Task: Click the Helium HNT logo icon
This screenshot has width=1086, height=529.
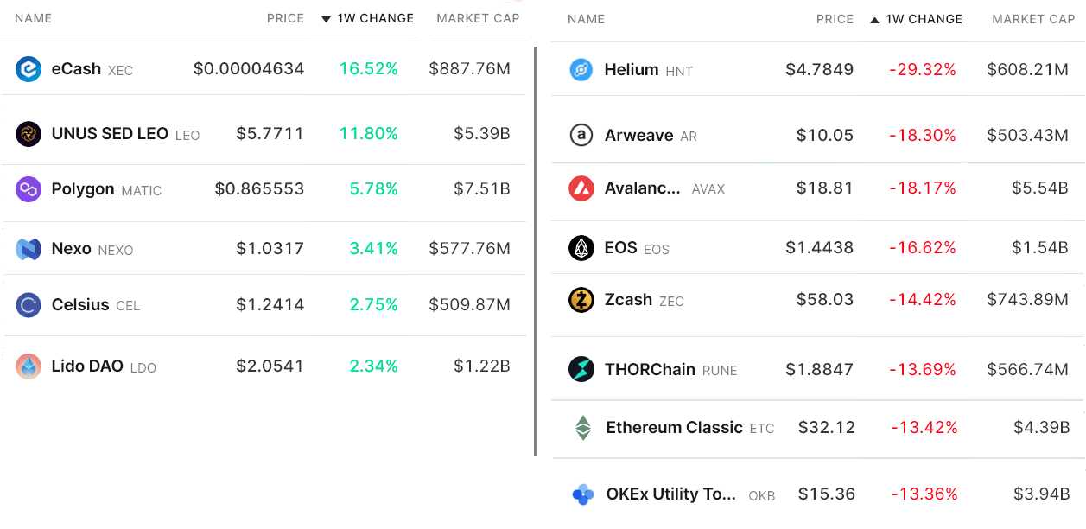Action: (581, 70)
